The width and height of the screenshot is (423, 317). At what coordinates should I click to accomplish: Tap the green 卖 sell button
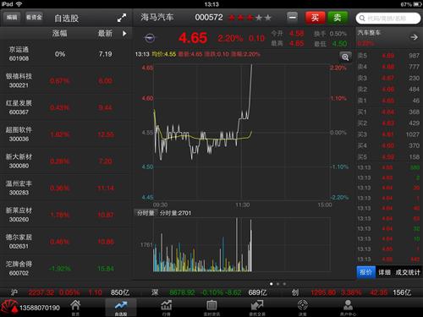338,18
